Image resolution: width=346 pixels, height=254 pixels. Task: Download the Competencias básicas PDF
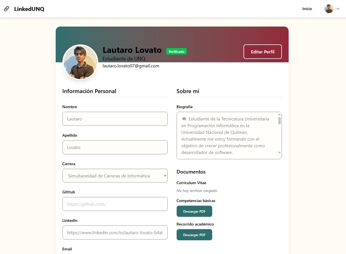coord(194,211)
